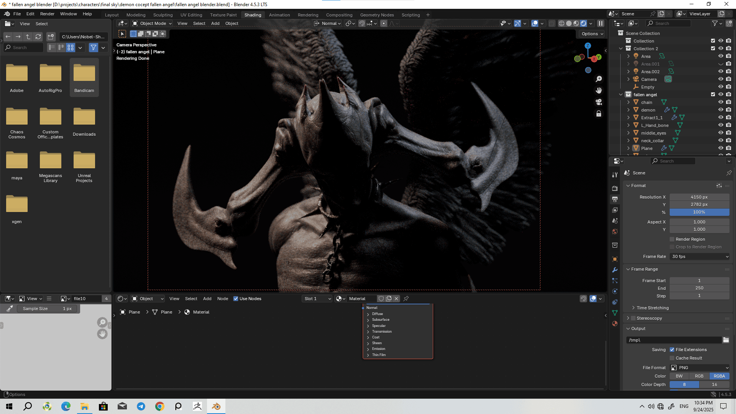Image resolution: width=736 pixels, height=414 pixels.
Task: Open the Slot 1 material slot dropdown
Action: tap(317, 299)
